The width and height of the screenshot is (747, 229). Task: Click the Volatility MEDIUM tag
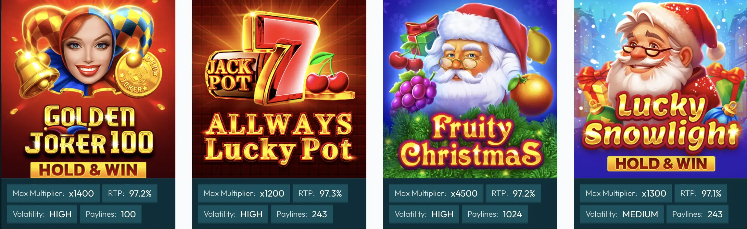pos(622,214)
